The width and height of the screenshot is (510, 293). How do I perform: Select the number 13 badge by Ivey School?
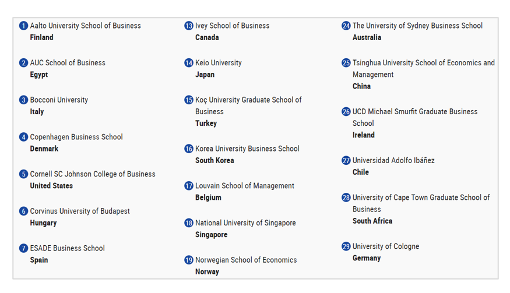coord(189,26)
